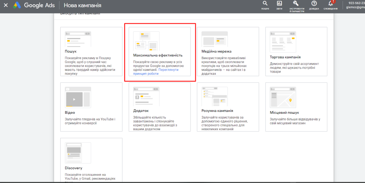Image resolution: width=365 pixels, height=183 pixels.
Task: Select the Розумна кампанія title
Action: pyautogui.click(x=217, y=111)
